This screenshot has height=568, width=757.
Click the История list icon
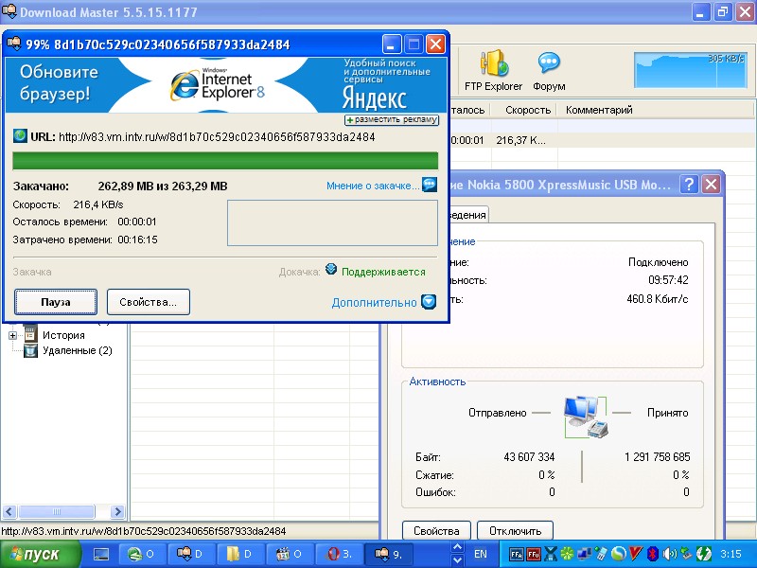(30, 334)
